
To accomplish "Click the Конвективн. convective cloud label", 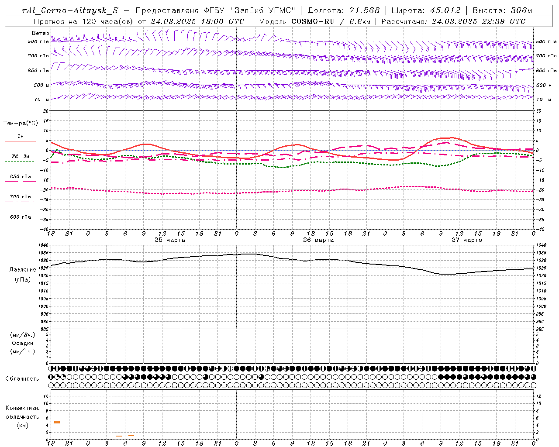I will click(23, 409).
